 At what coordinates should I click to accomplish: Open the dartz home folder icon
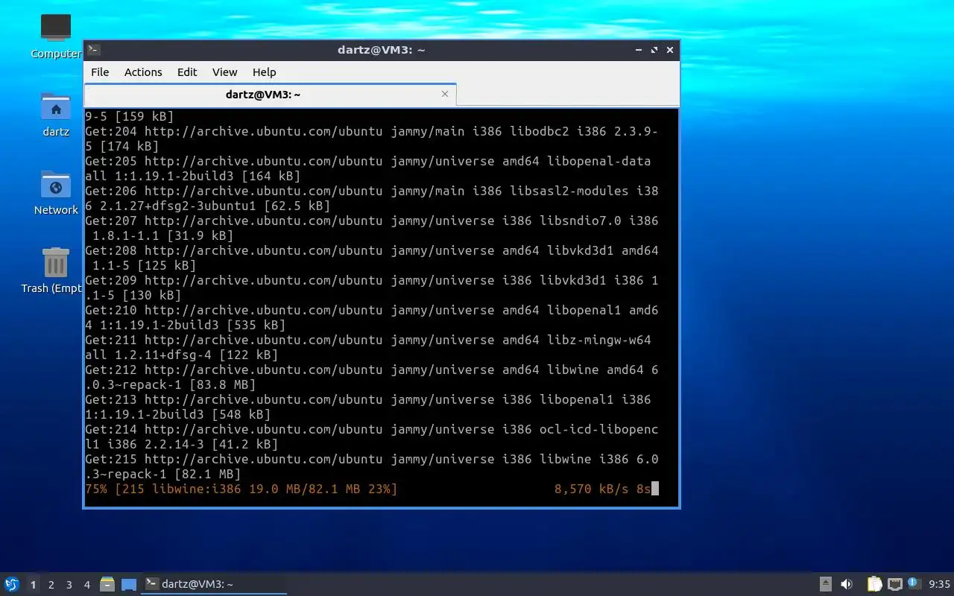(56, 115)
